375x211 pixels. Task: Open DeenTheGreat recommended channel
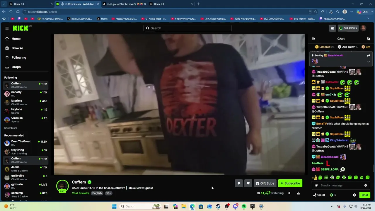(26, 143)
